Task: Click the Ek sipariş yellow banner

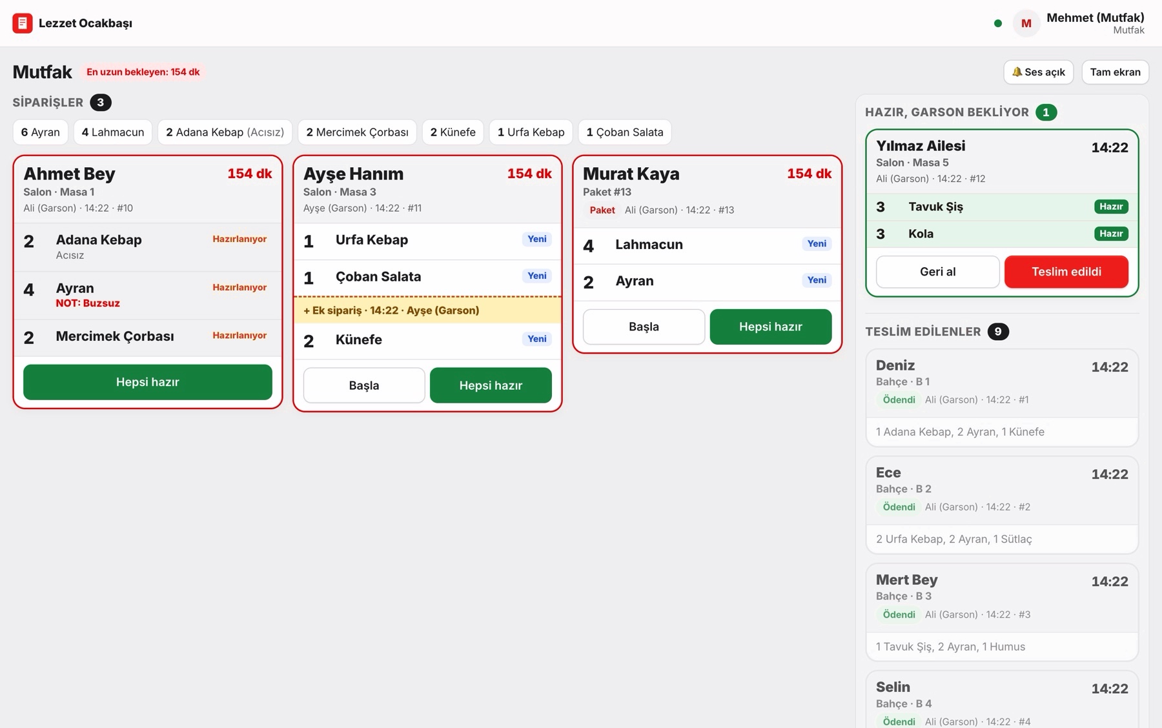Action: [427, 310]
